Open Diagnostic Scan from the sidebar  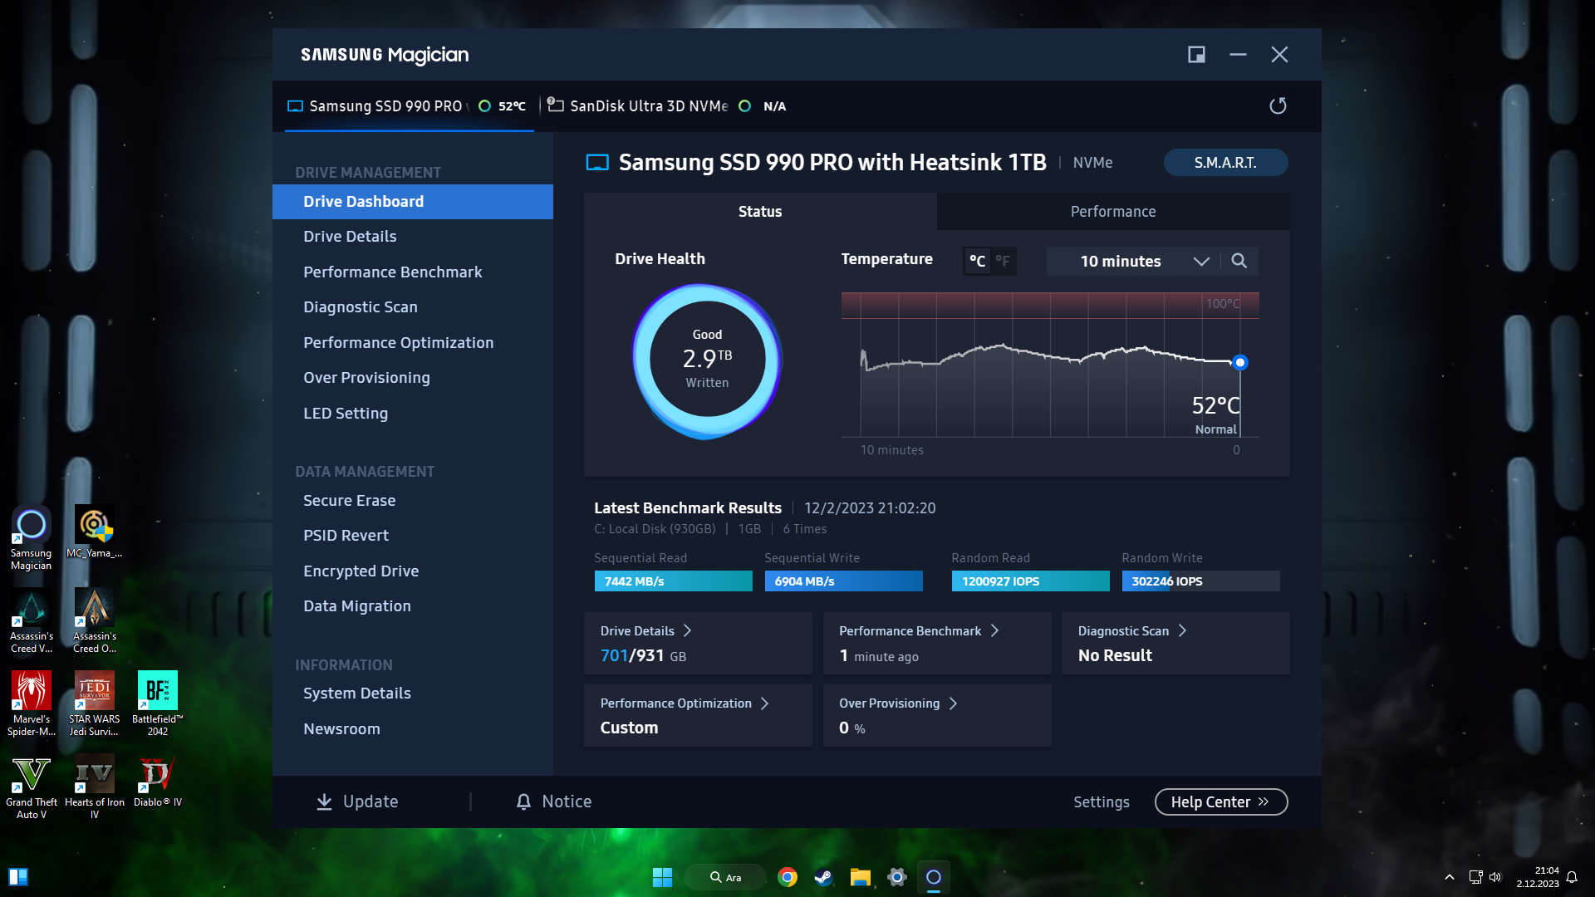360,307
